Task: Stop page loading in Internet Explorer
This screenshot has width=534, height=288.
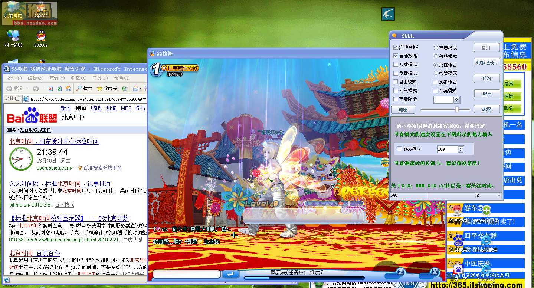Action: tap(50, 88)
